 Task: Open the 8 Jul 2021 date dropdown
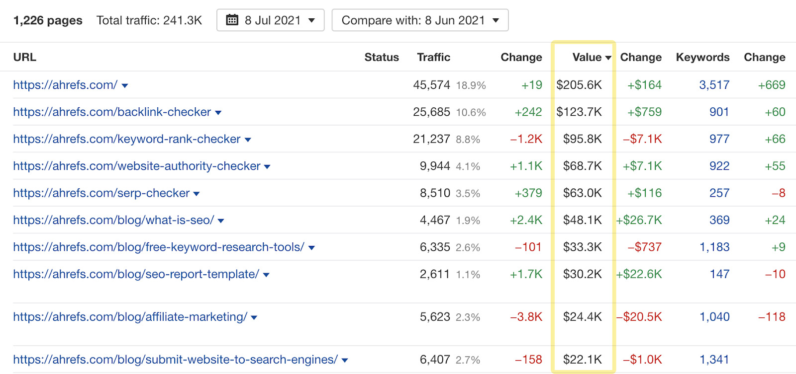pyautogui.click(x=270, y=20)
